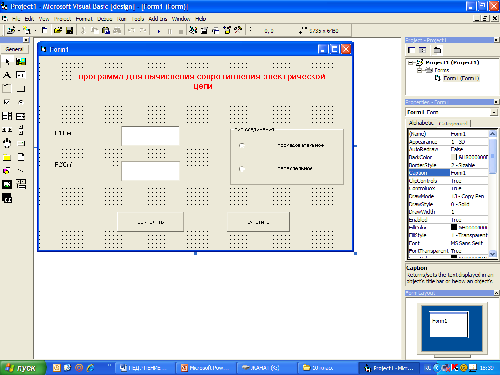Collapse the Project1 tree node
500x375 pixels.
pos(410,62)
